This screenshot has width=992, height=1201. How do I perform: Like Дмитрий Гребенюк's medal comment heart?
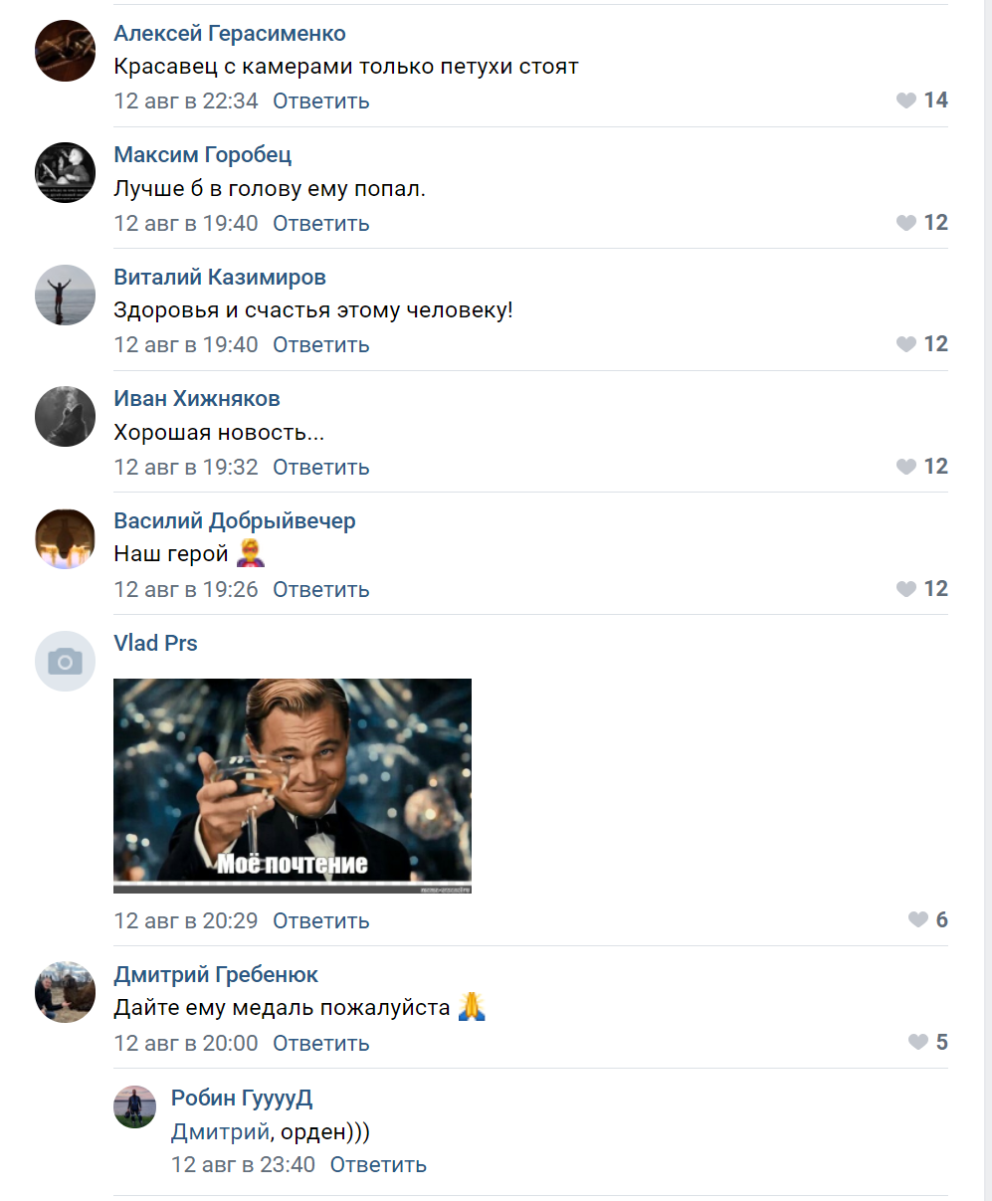pos(917,1043)
